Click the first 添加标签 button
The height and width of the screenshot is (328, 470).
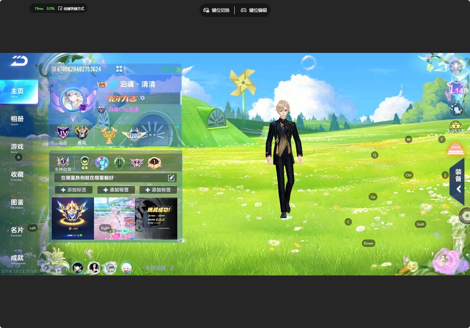74,190
